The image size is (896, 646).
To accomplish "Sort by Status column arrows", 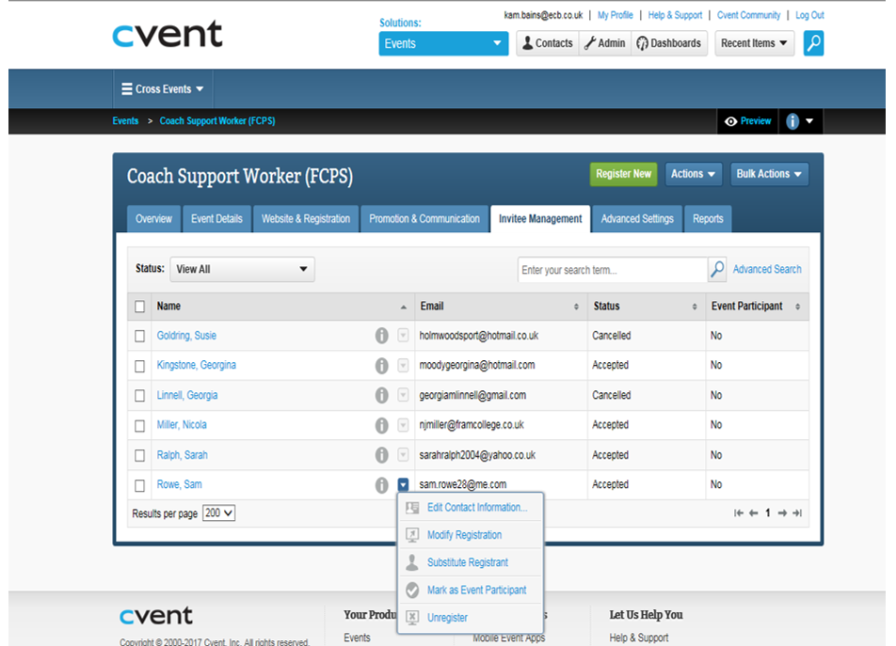I will (x=695, y=307).
